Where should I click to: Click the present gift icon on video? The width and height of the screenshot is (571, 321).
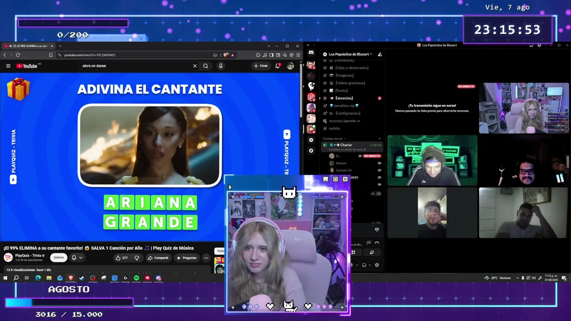click(18, 89)
